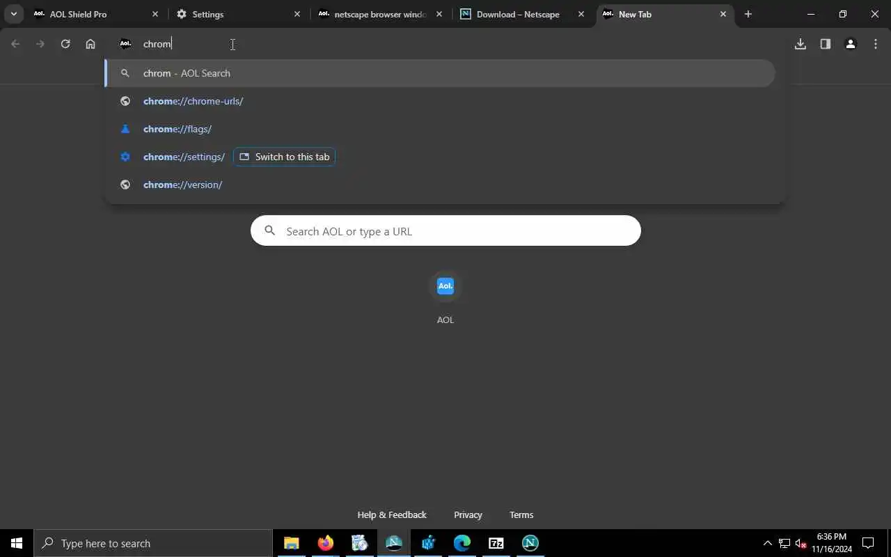The image size is (891, 557).
Task: Switch to the AOL Shield Pro tab
Action: (x=96, y=14)
